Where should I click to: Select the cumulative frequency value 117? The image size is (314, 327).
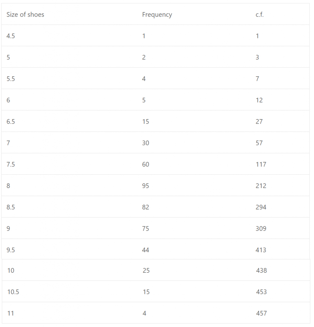click(261, 164)
